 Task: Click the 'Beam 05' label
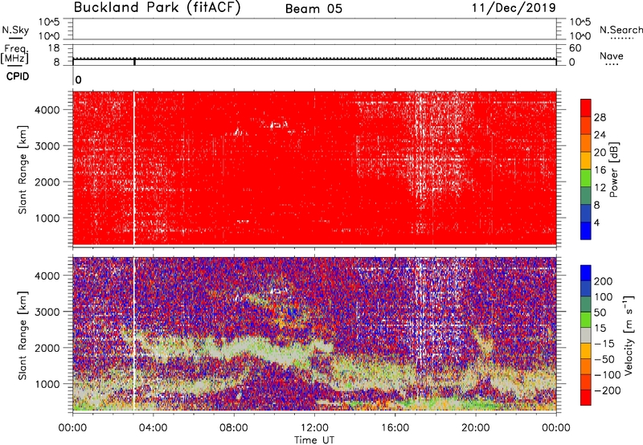point(313,9)
